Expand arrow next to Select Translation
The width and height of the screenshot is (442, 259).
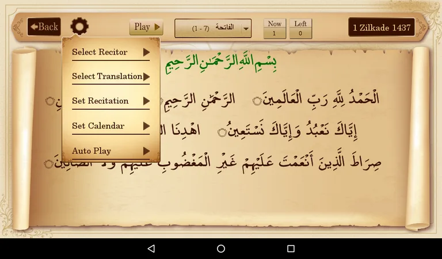pyautogui.click(x=146, y=77)
